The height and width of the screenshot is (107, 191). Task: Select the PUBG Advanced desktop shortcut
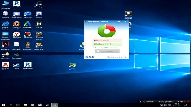click(28, 46)
